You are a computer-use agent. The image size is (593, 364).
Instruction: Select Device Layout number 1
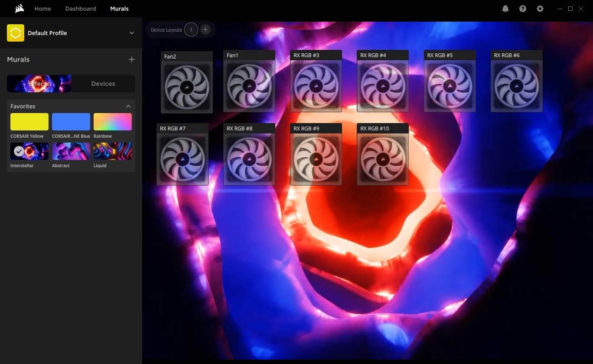tap(191, 30)
